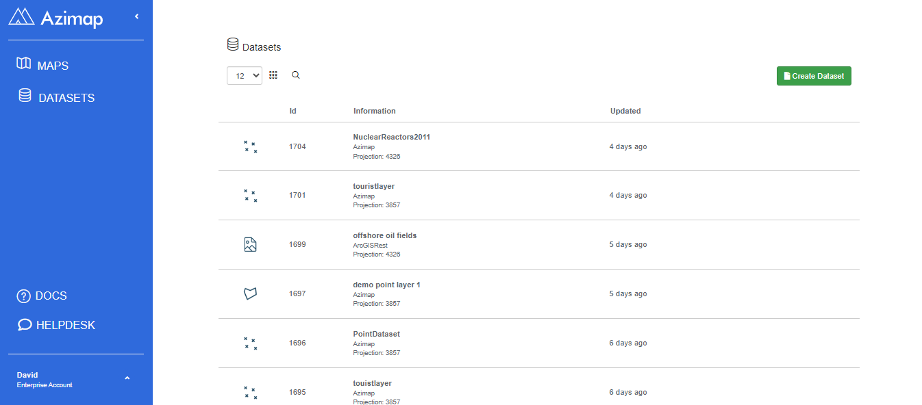
Task: Click the Azimap mountain logo
Action: 21,16
